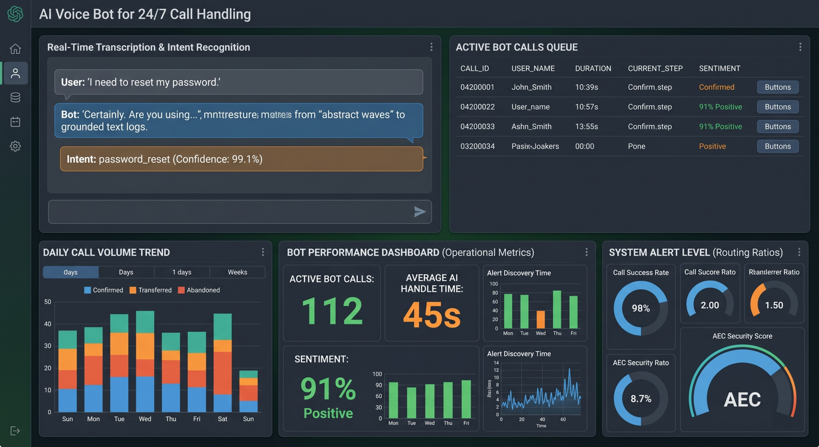Click the logout icon at sidebar bottom
This screenshot has width=819, height=447.
pyautogui.click(x=15, y=431)
